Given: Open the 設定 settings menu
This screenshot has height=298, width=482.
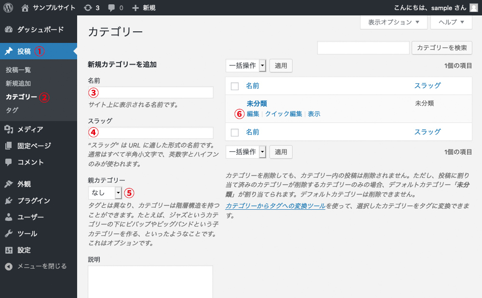Looking at the screenshot, I should (x=24, y=250).
